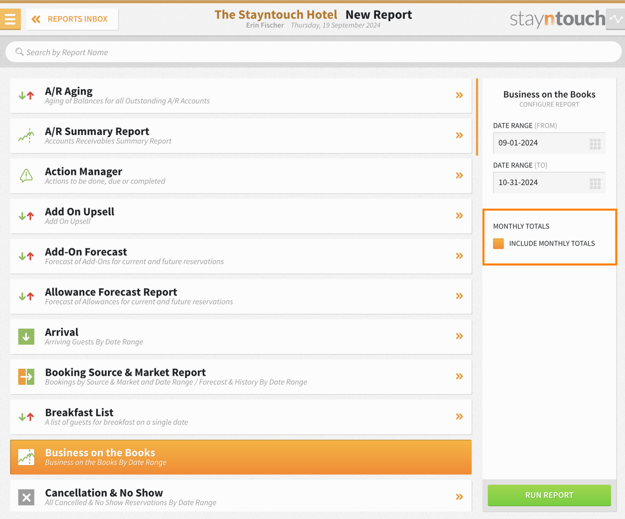Viewport: 625px width, 519px height.
Task: Click the Action Manager warning triangle icon
Action: [26, 175]
